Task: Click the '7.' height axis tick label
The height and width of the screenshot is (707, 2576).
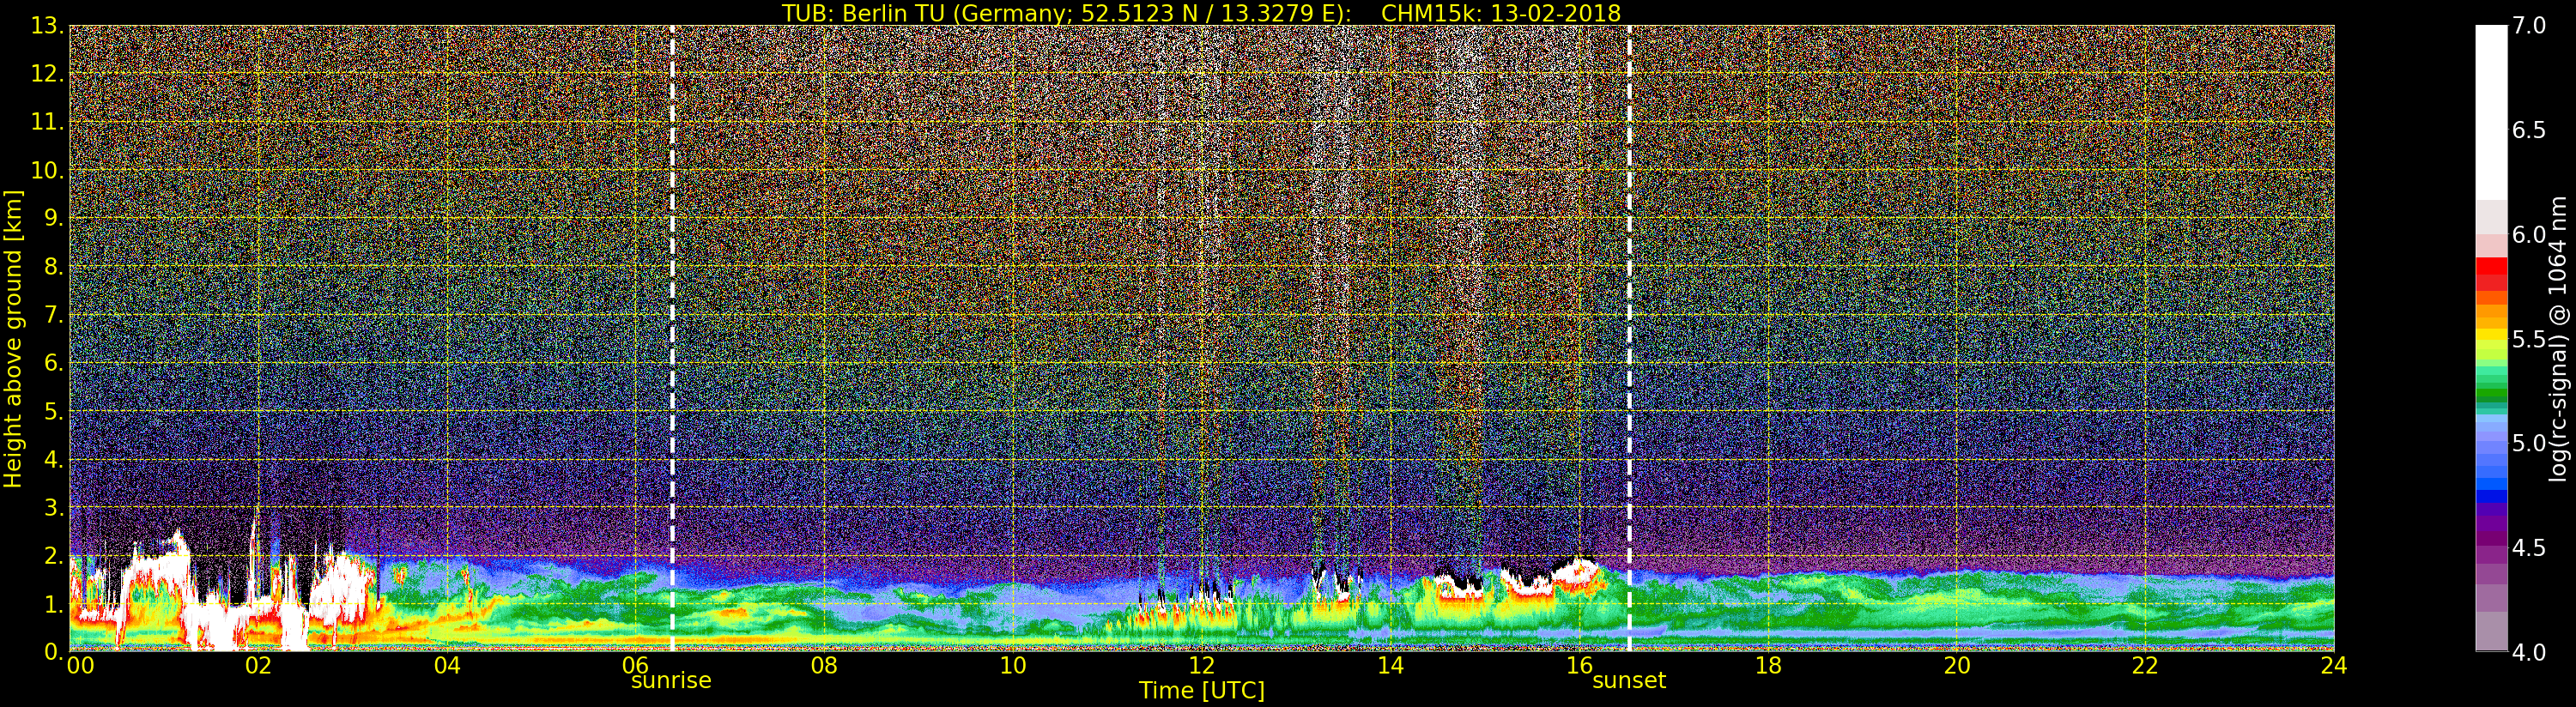Action: 54,314
